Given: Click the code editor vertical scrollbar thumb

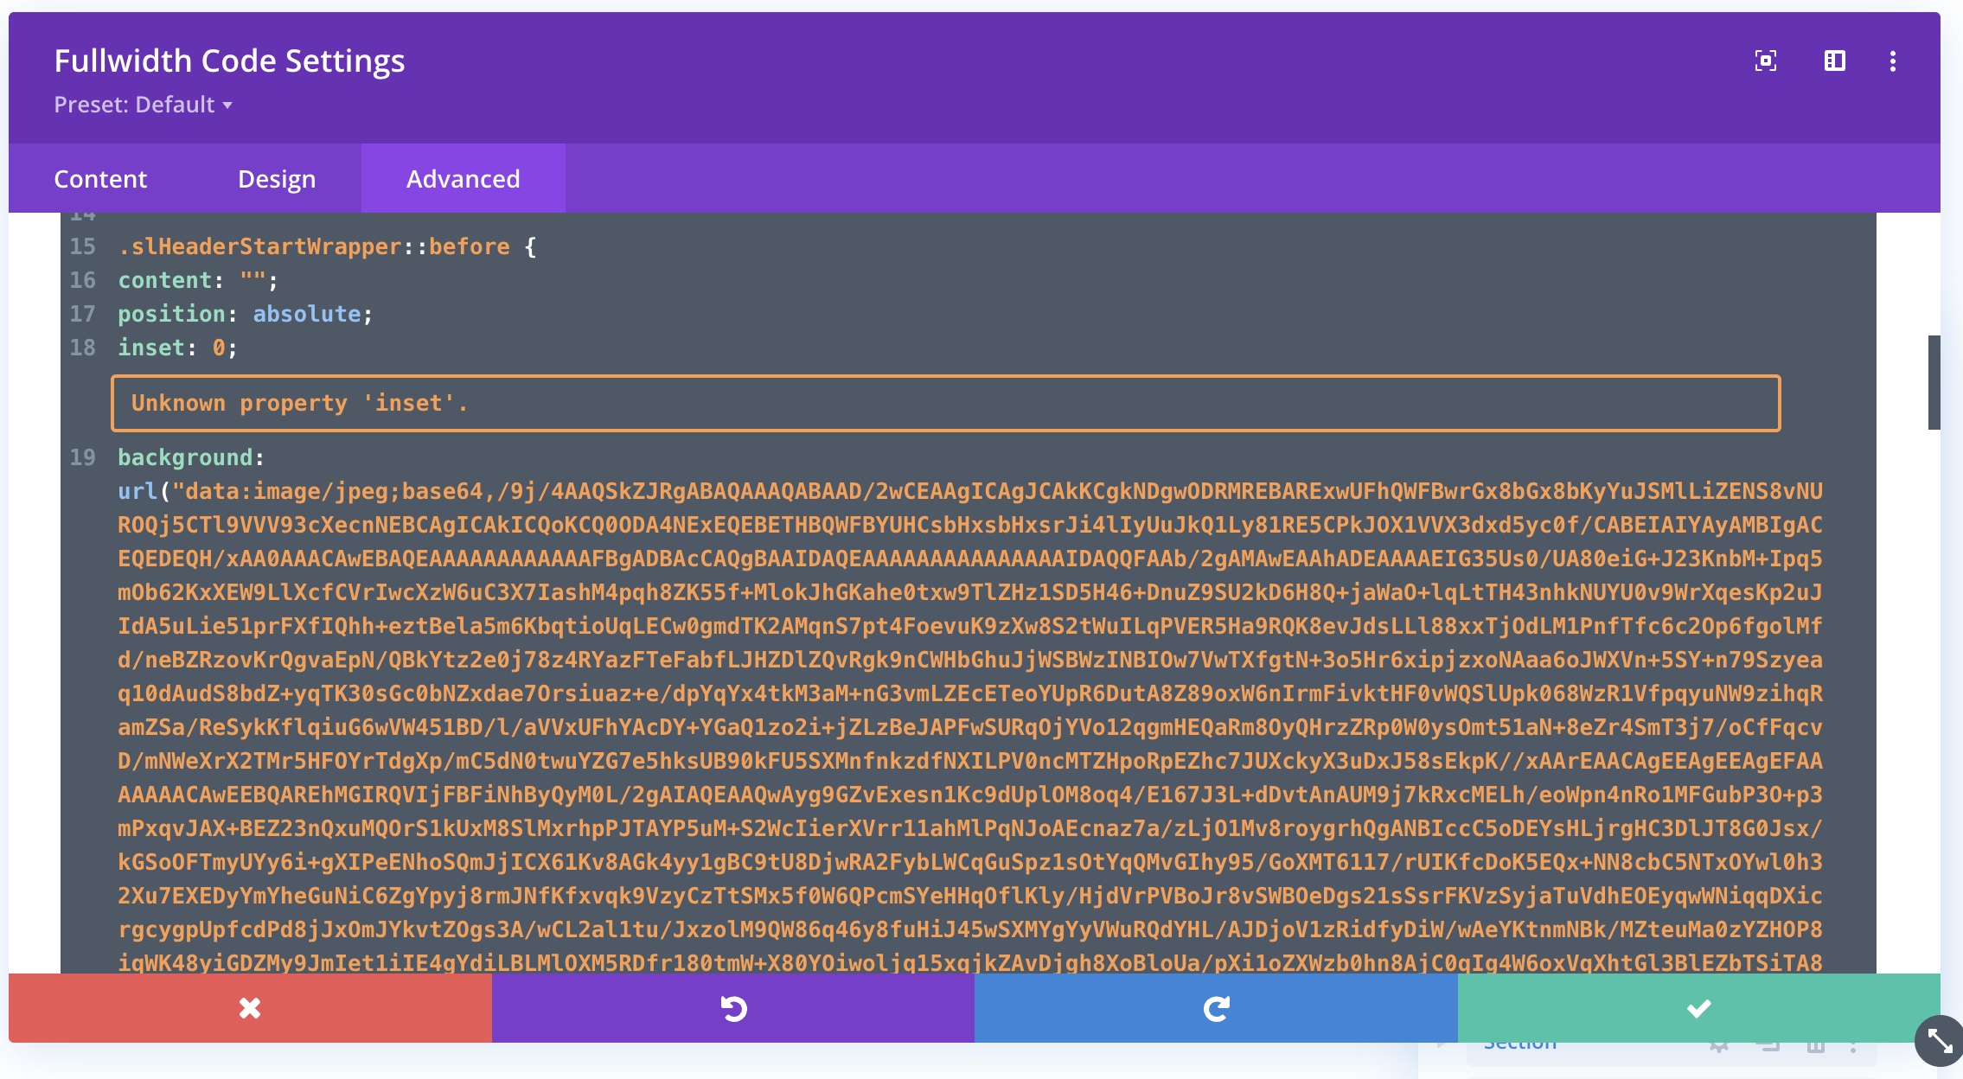Looking at the screenshot, I should [x=1934, y=382].
